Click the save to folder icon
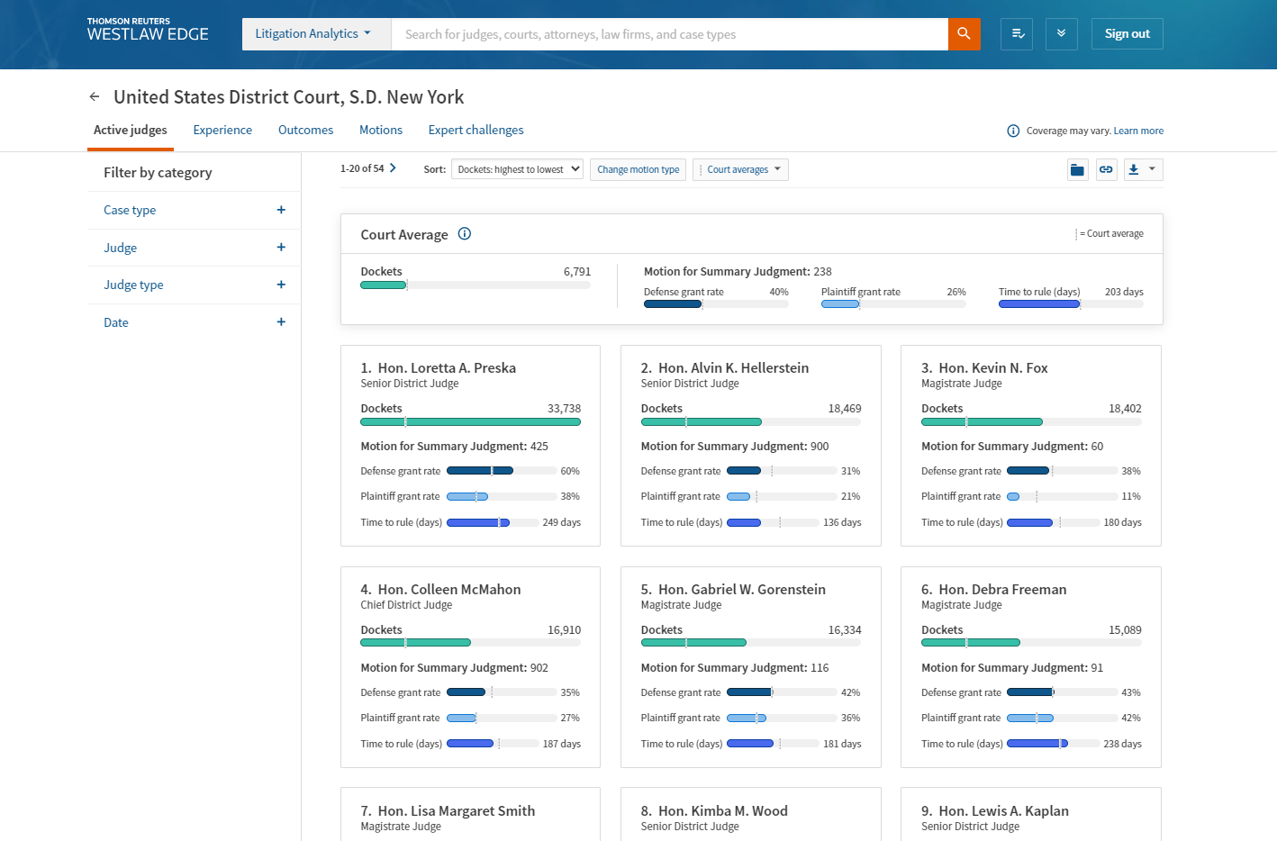This screenshot has height=841, width=1277. (x=1077, y=170)
